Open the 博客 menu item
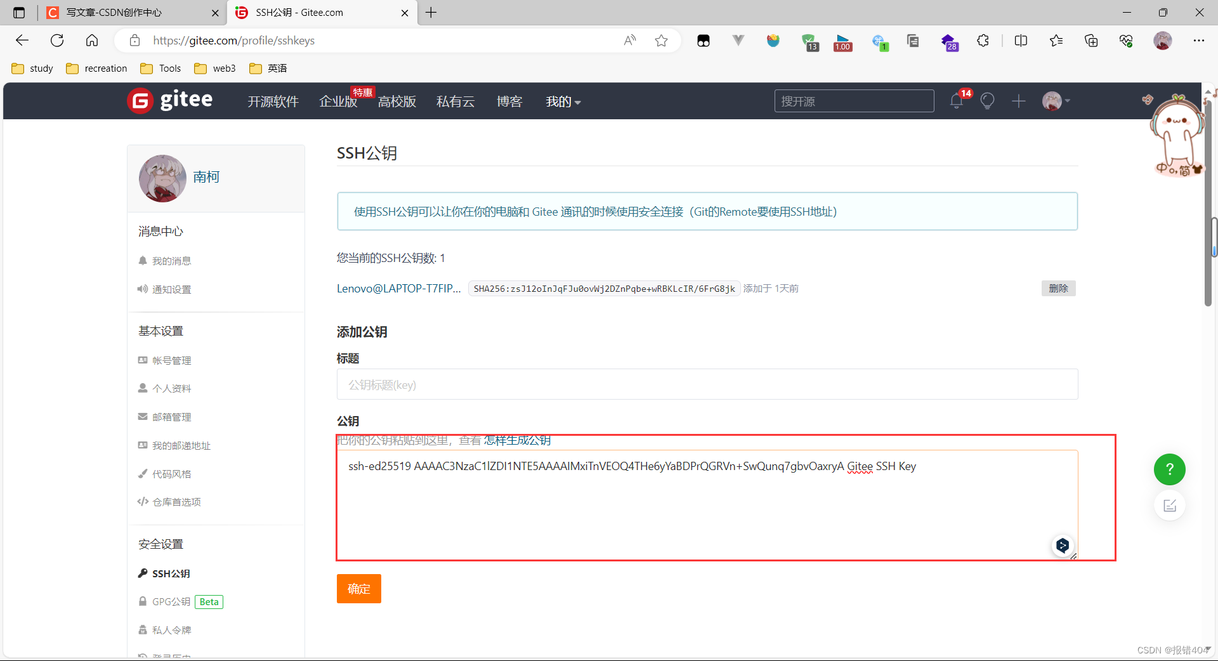Image resolution: width=1218 pixels, height=661 pixels. (509, 101)
